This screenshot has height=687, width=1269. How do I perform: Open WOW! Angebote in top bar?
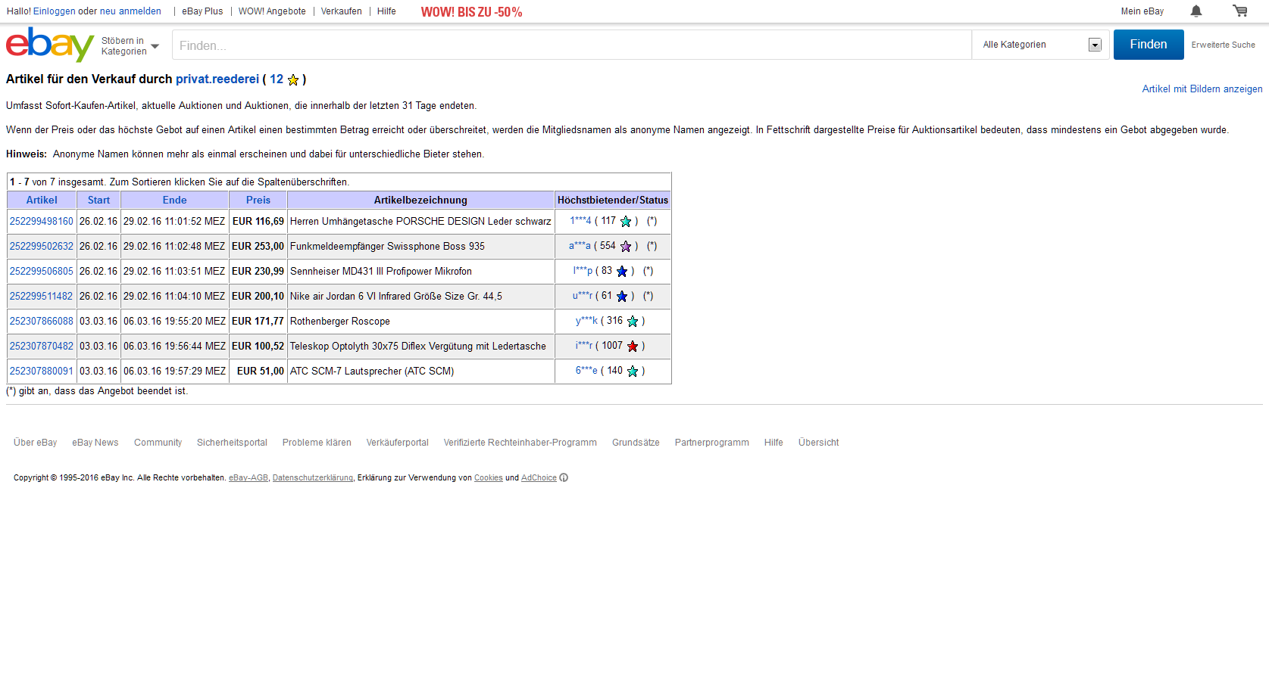click(272, 11)
